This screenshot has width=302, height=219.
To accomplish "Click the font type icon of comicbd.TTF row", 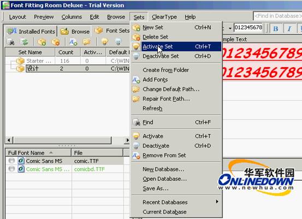I will (x=21, y=169).
